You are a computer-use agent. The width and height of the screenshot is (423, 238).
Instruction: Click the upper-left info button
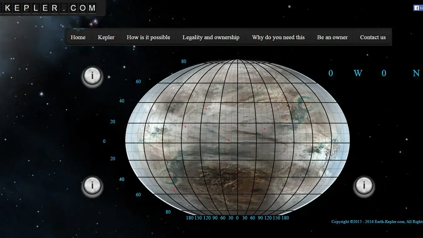(92, 76)
